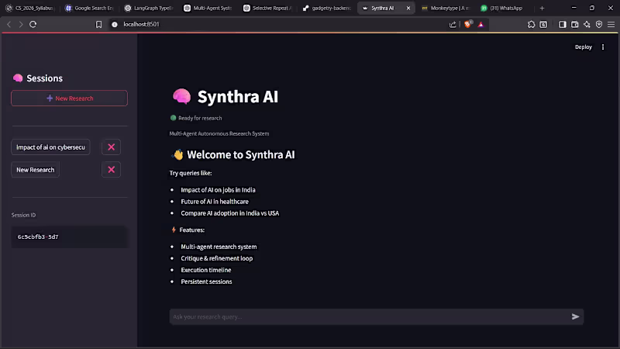
Task: Open Brave Shields lion icon
Action: [468, 24]
